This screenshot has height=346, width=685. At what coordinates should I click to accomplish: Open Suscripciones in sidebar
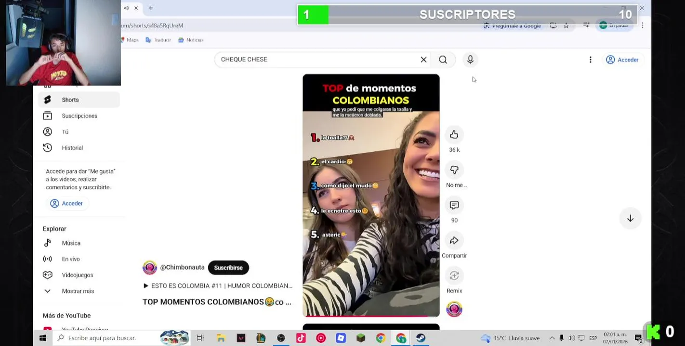point(79,116)
